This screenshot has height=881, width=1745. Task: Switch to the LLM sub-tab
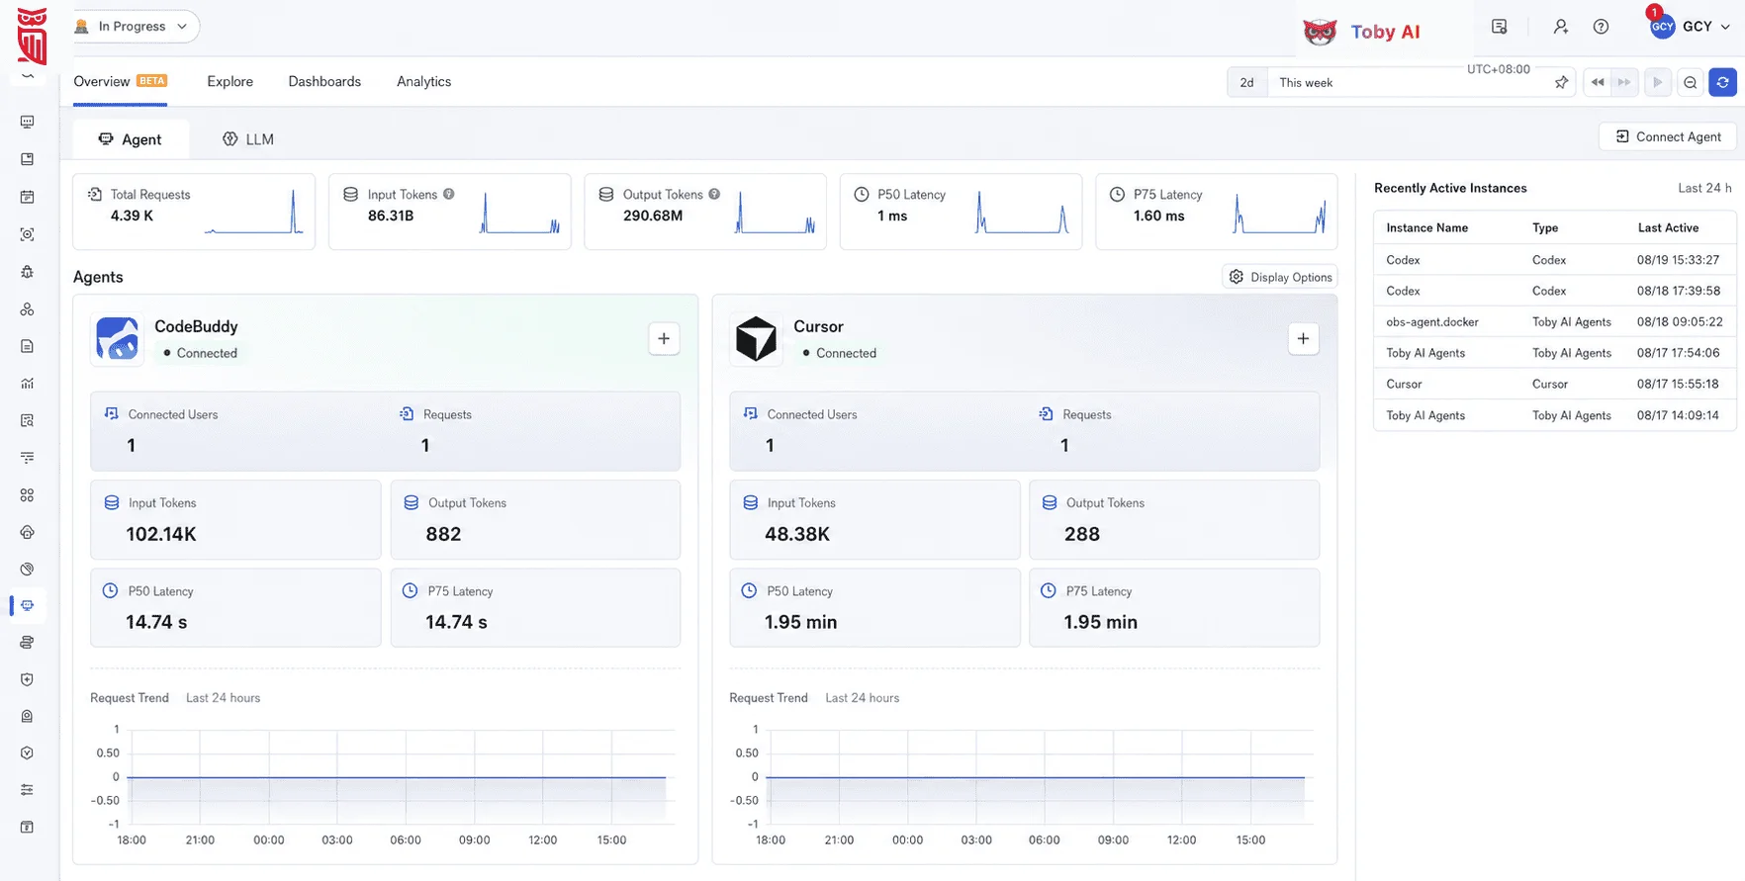pos(248,139)
